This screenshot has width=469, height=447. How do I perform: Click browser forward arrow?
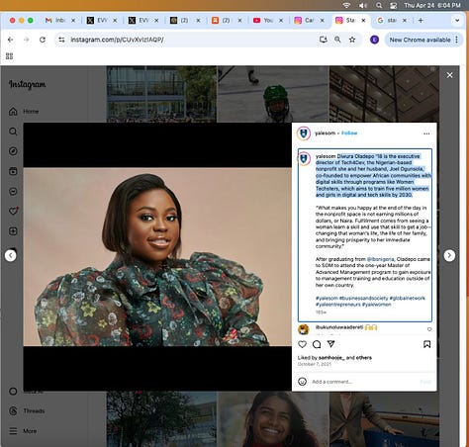pos(27,40)
